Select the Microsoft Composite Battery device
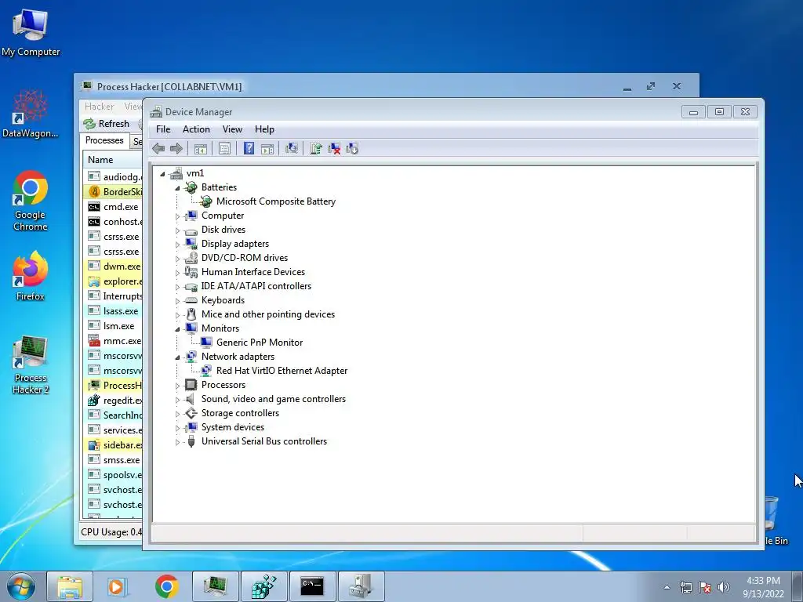Screen dimensions: 803x602 pos(275,201)
